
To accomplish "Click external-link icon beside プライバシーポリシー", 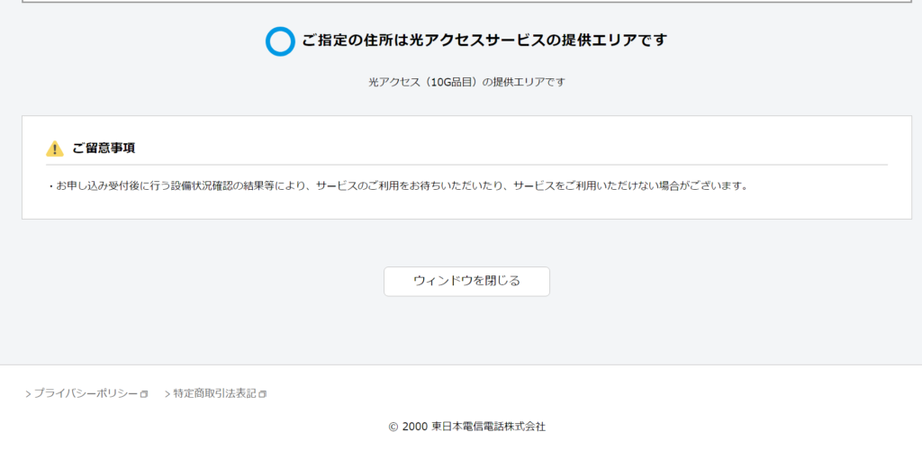I will pyautogui.click(x=144, y=394).
